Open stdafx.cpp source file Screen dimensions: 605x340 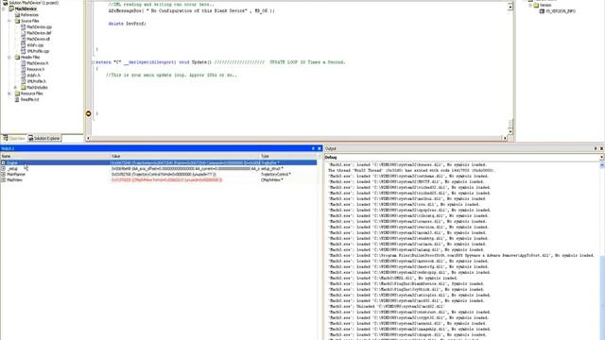pyautogui.click(x=35, y=45)
